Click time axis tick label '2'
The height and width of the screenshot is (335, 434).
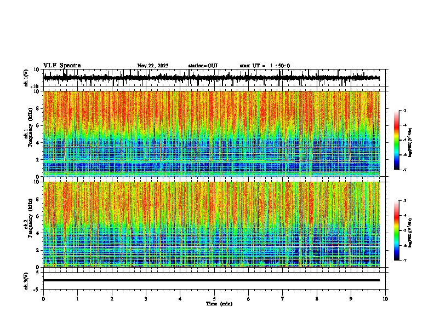coord(112,299)
